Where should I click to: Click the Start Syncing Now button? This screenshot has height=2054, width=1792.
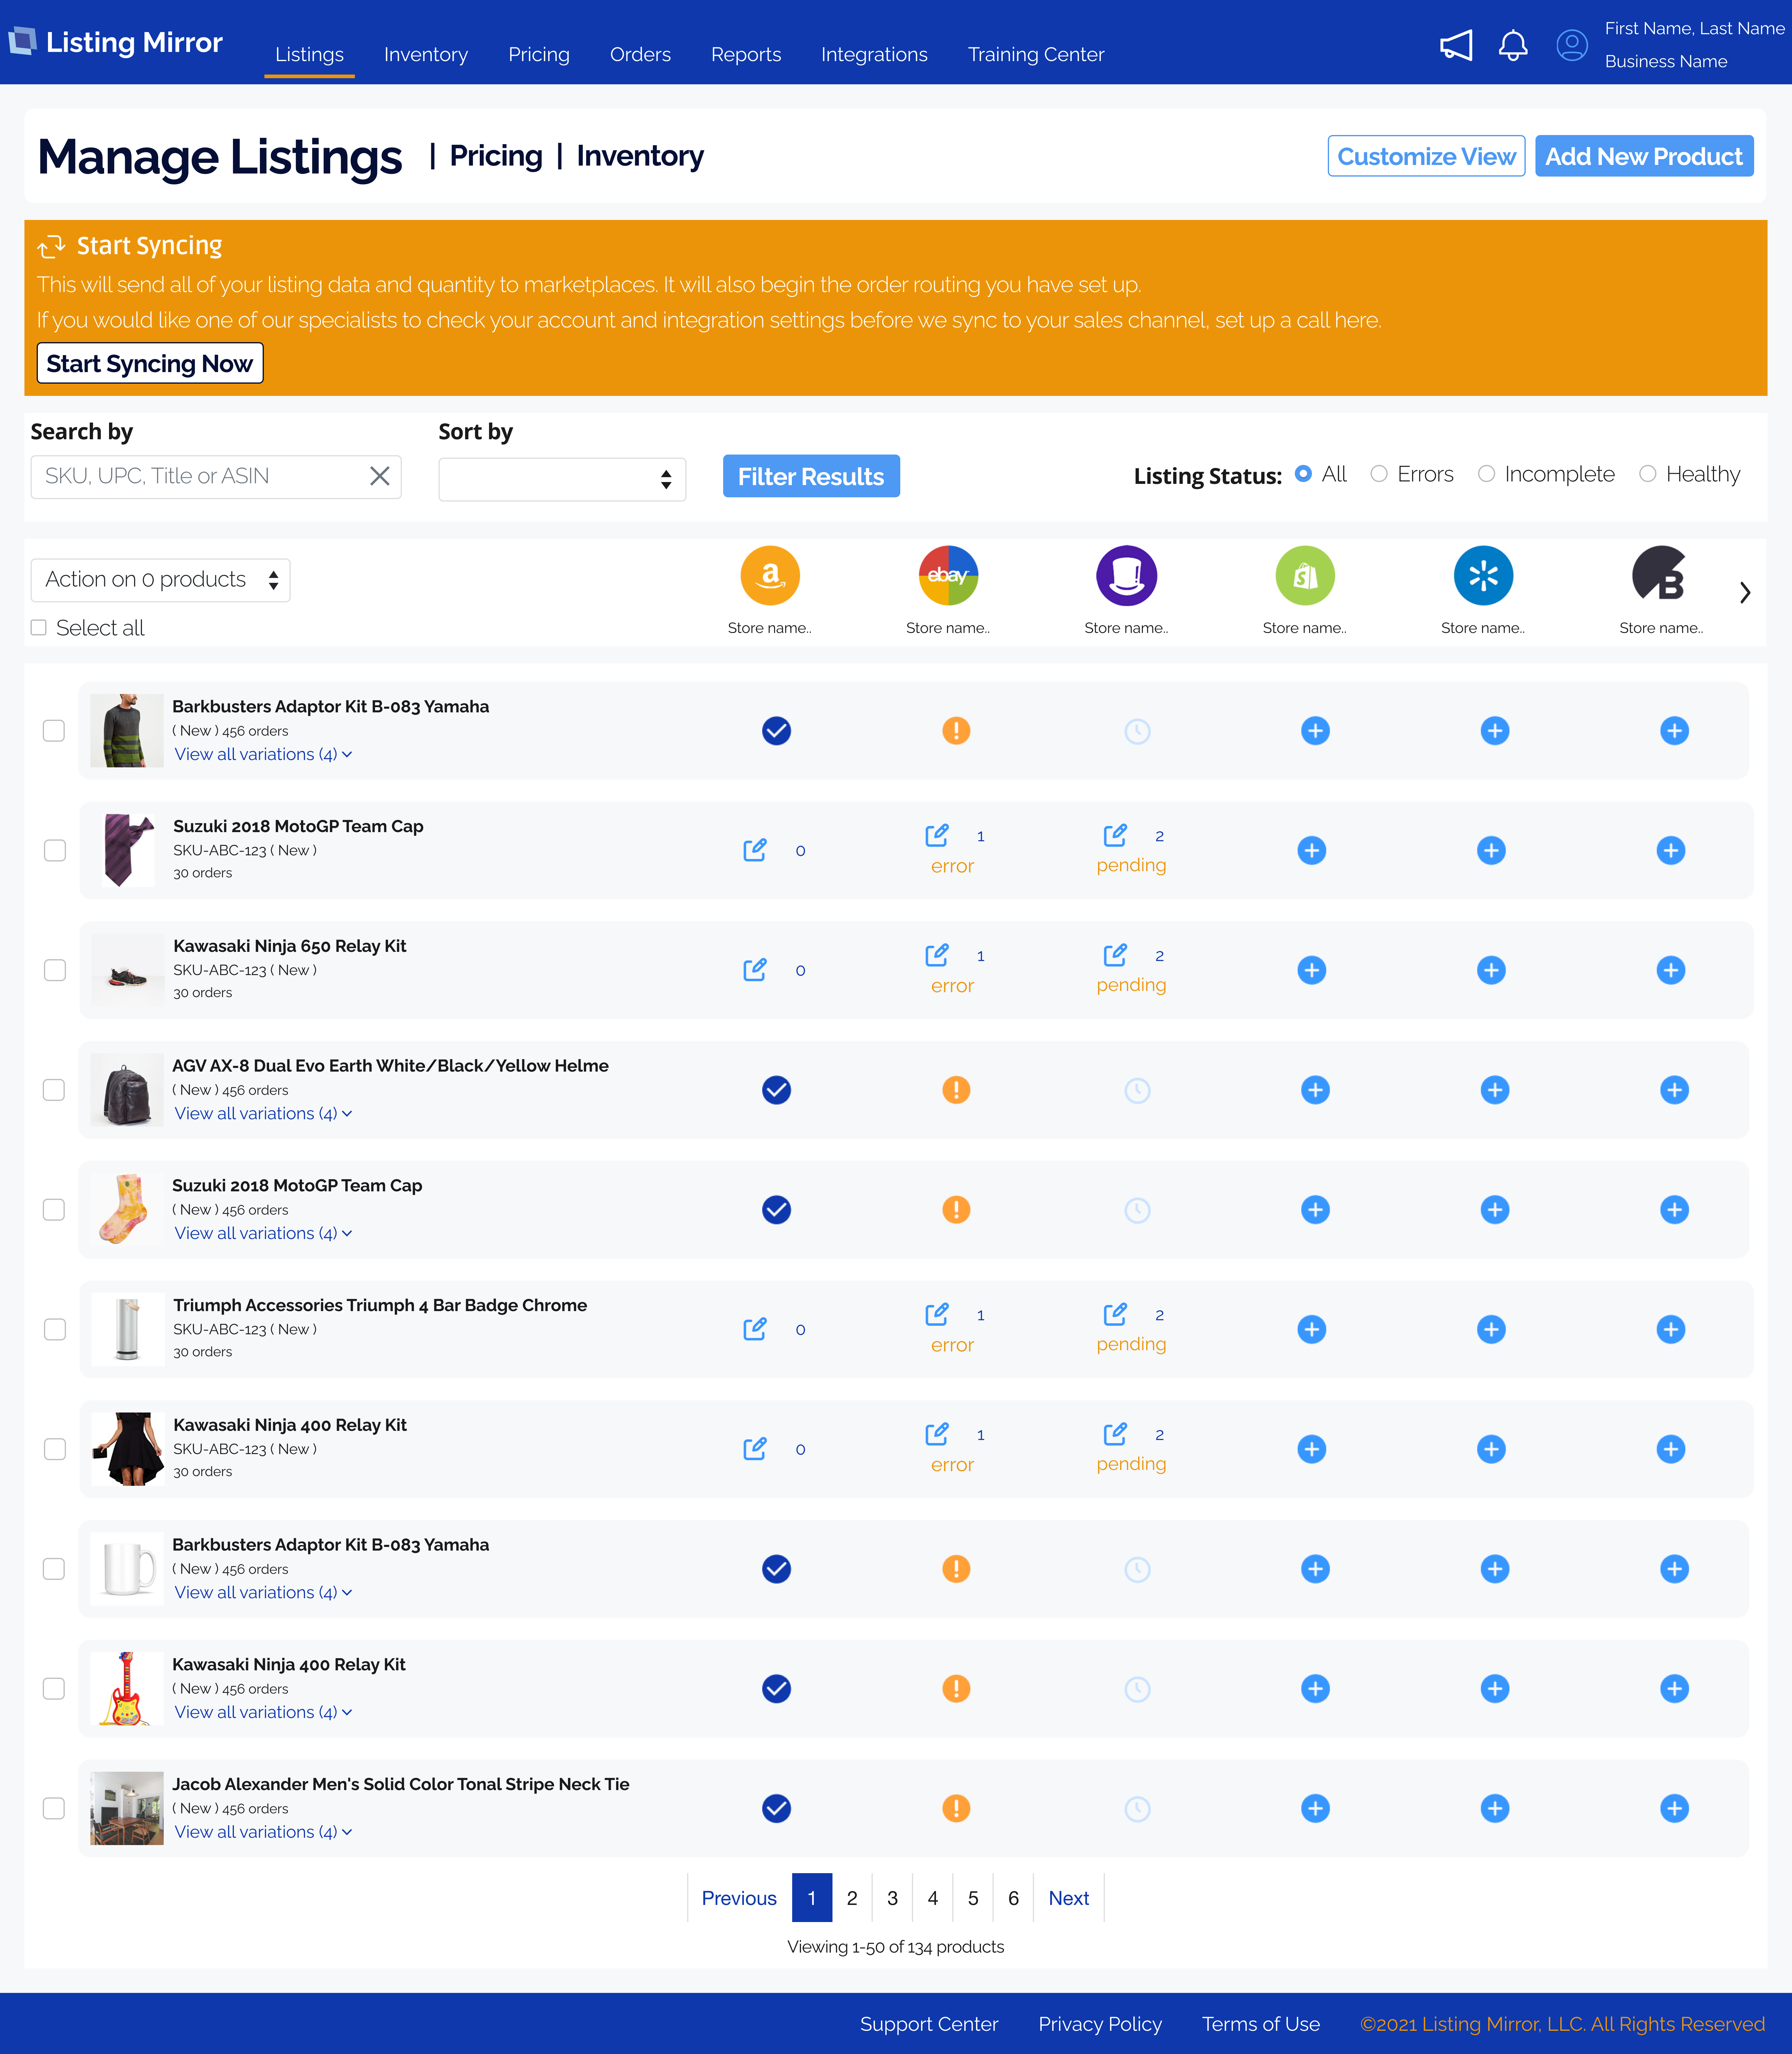(150, 363)
